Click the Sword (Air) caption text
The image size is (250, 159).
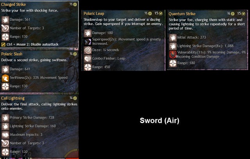(x=159, y=121)
